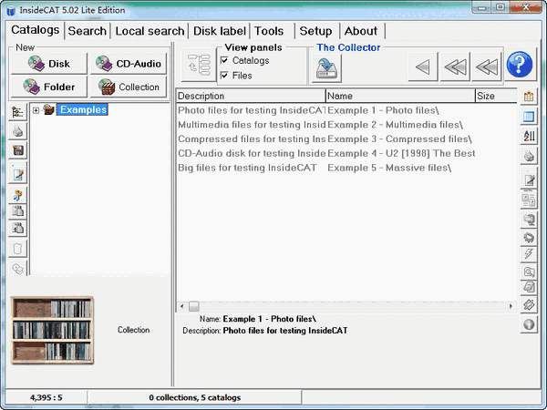Click the diagonal tag icon in right toolbar
This screenshot has height=410, width=547.
(x=529, y=304)
